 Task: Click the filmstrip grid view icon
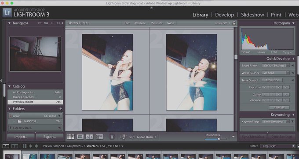click(x=25, y=146)
